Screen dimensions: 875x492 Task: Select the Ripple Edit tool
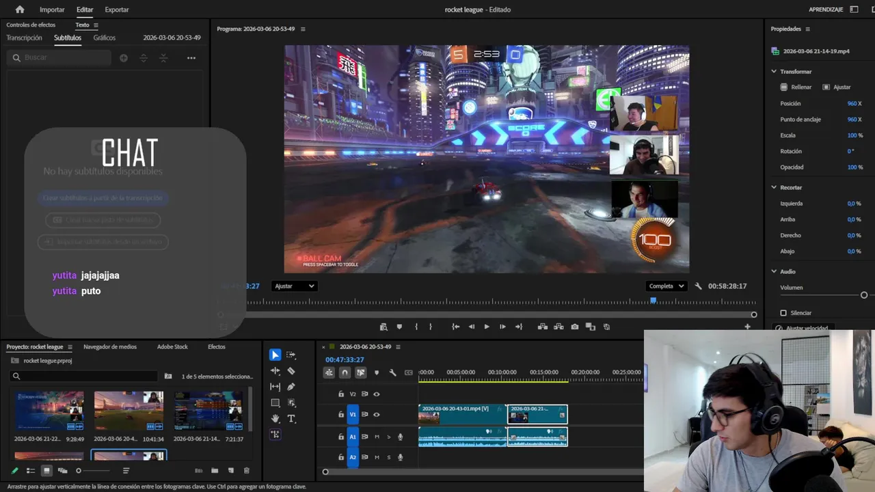pos(275,371)
